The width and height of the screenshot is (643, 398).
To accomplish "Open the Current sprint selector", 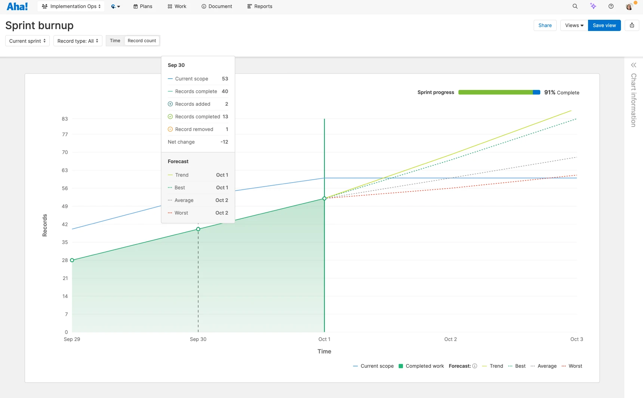I will 27,41.
